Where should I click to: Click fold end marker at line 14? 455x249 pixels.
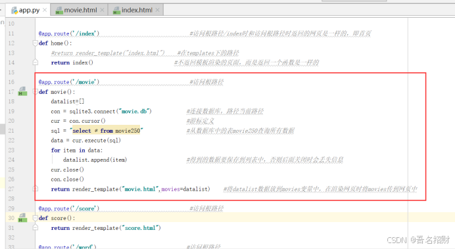click(x=35, y=62)
